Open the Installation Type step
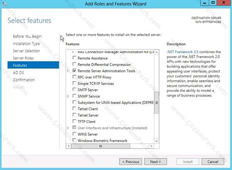This screenshot has height=170, width=232. pos(26,44)
